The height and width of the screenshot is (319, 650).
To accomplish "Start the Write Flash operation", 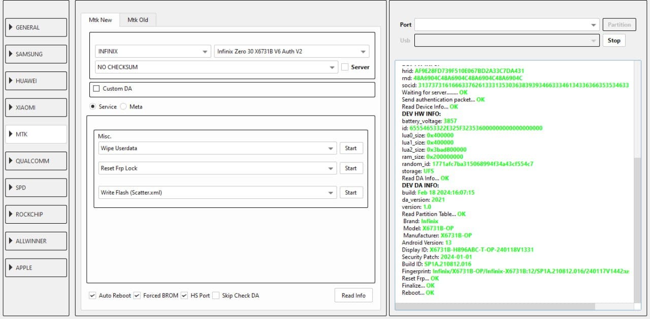I will 351,193.
